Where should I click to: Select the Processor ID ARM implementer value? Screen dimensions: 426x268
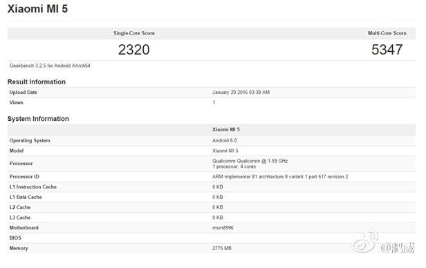[x=280, y=177]
